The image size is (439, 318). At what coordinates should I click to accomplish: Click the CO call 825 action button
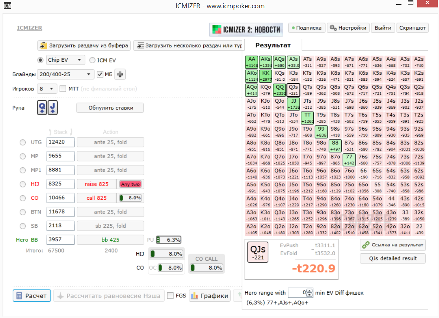pyautogui.click(x=97, y=198)
